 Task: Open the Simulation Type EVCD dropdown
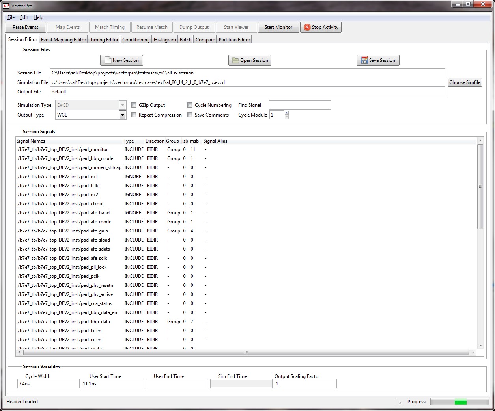click(x=122, y=105)
